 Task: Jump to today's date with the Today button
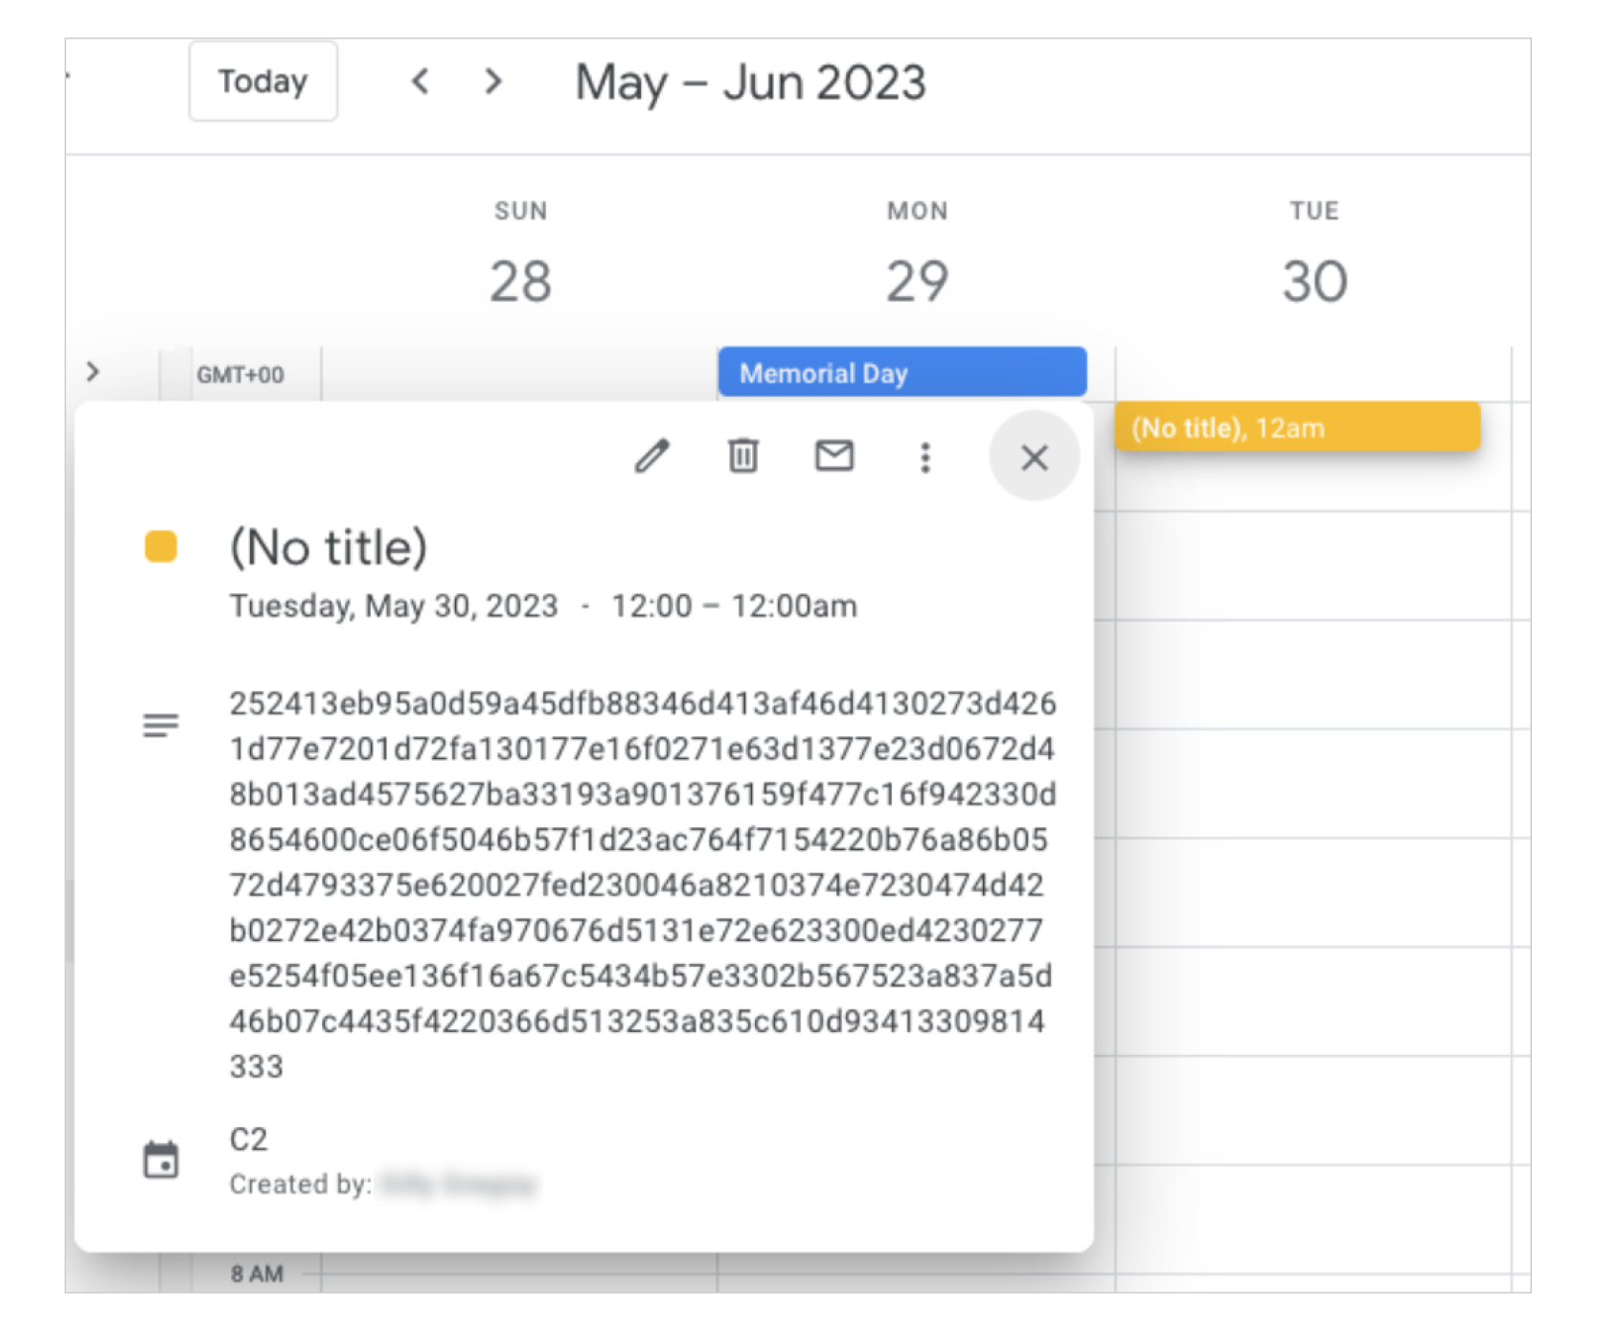[262, 81]
